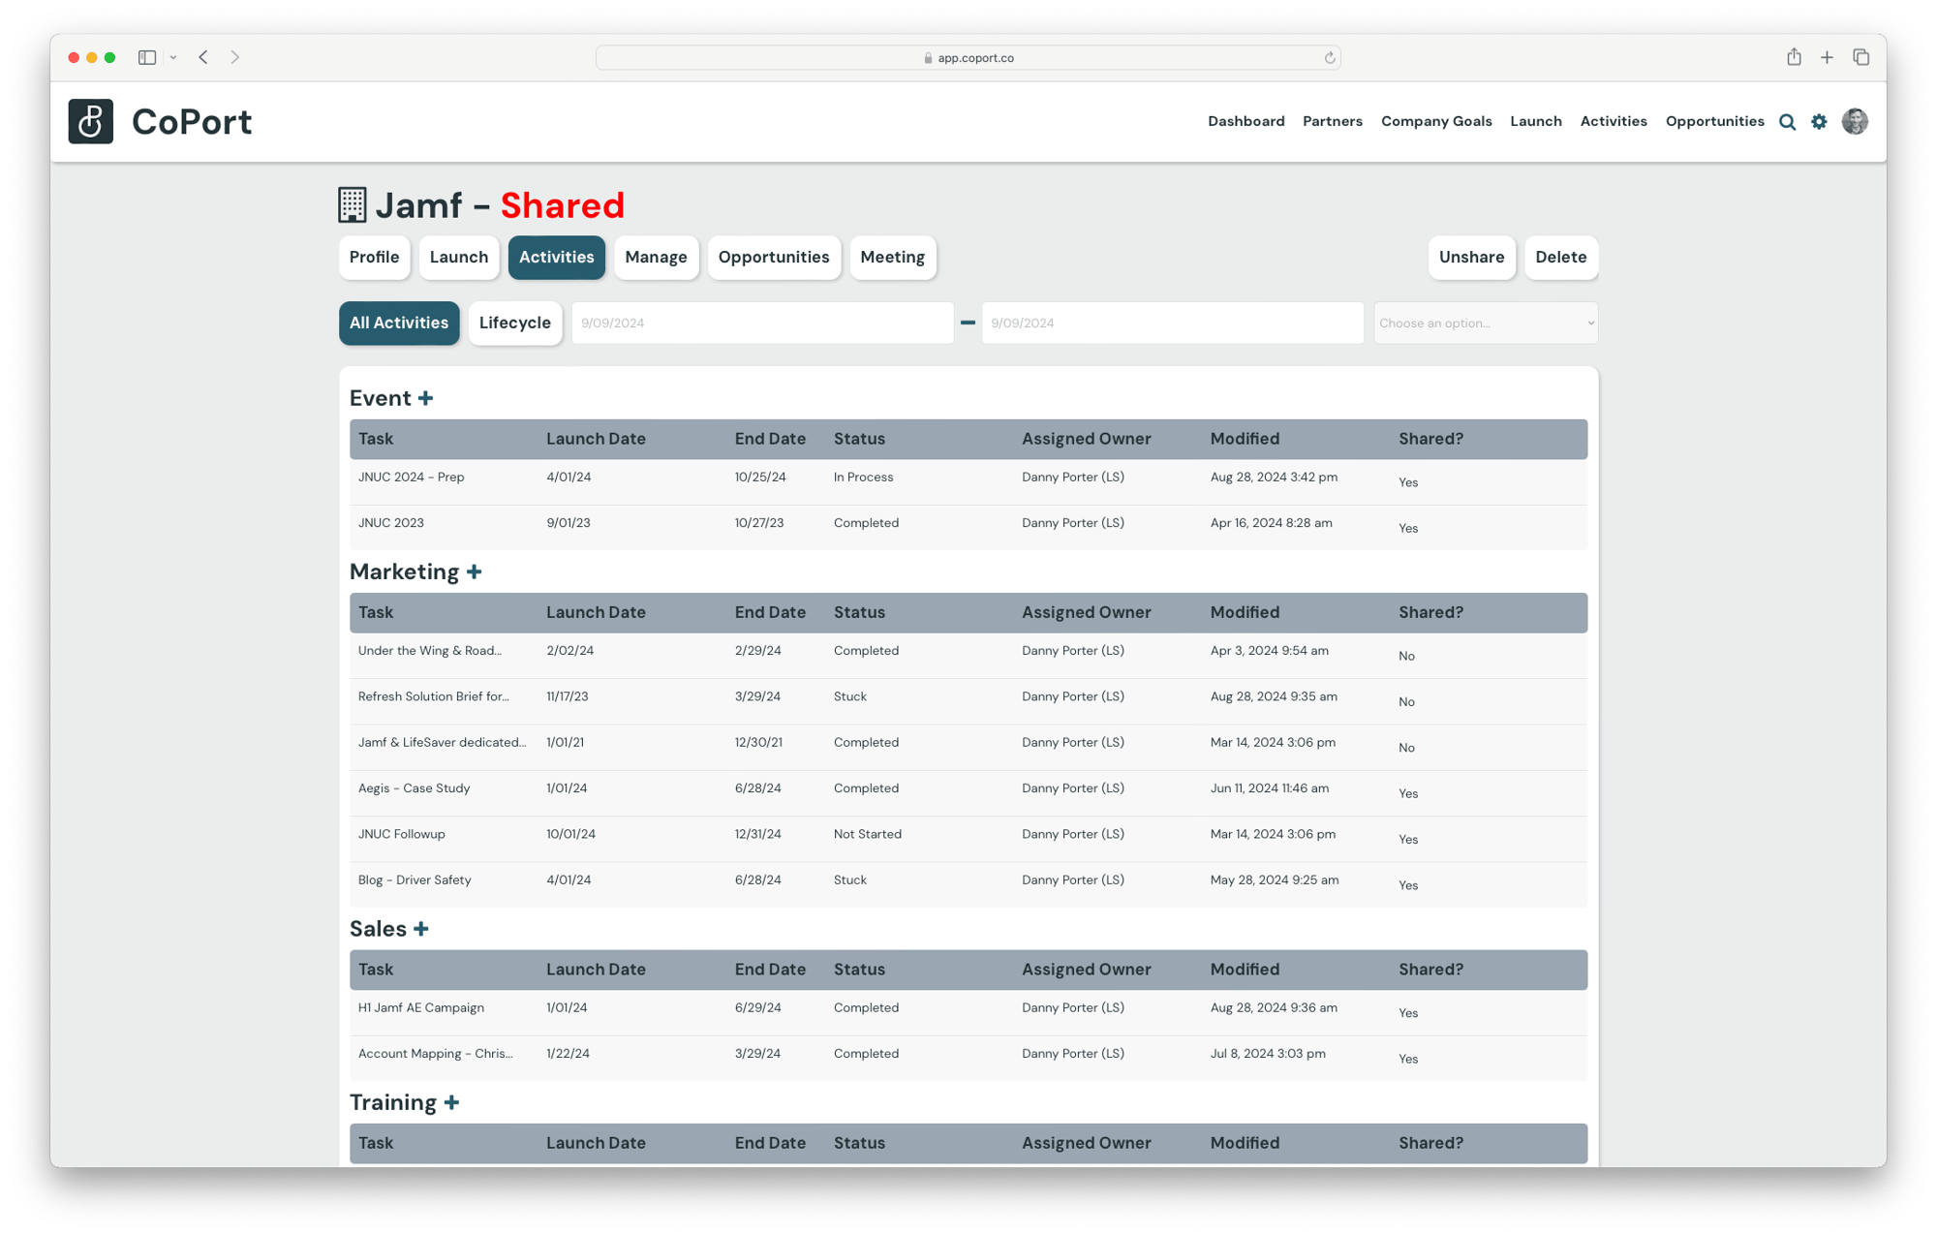Viewport: 1937px width, 1234px height.
Task: Go forward with browser forward arrow
Action: 234,57
